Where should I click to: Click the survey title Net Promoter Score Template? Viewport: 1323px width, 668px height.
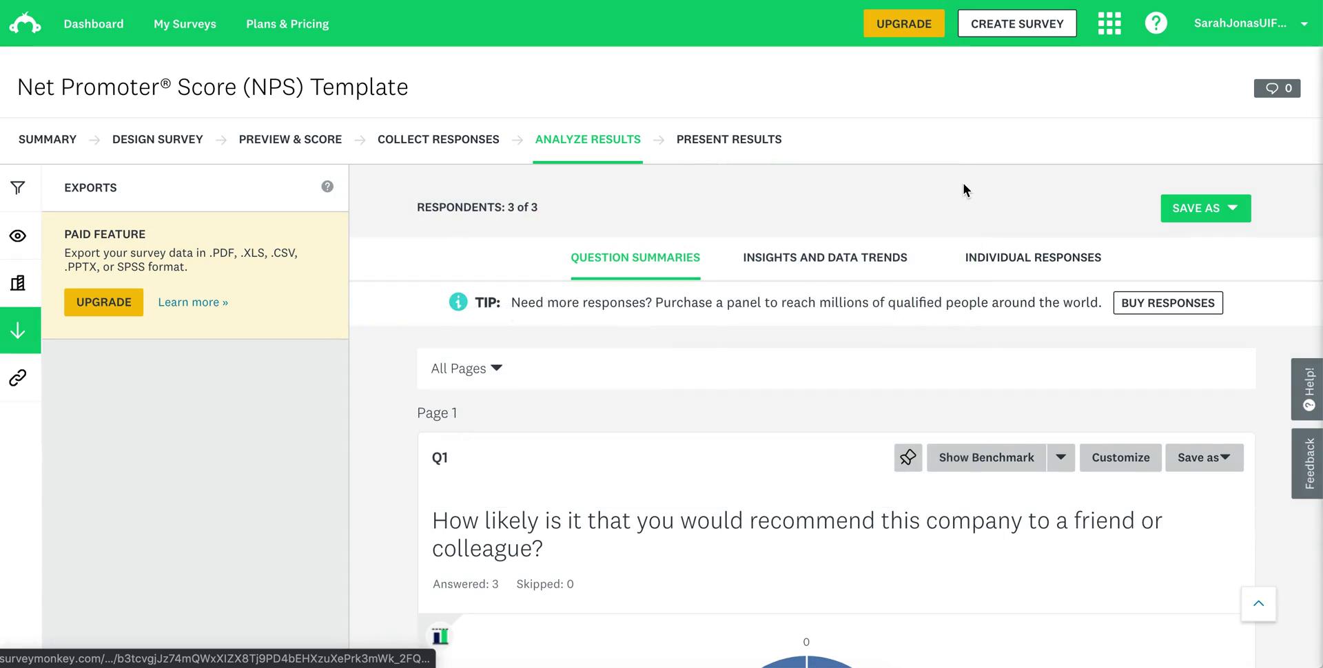tap(213, 87)
